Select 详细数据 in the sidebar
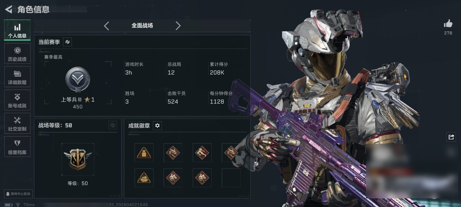 click(x=17, y=77)
